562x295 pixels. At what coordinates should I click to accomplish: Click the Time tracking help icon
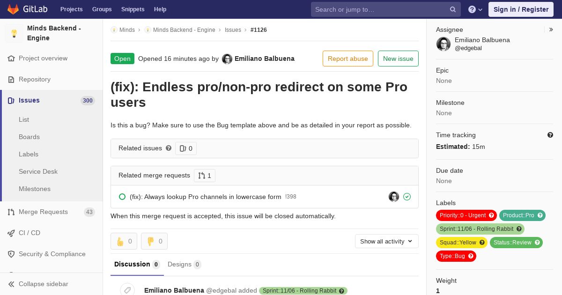point(550,135)
